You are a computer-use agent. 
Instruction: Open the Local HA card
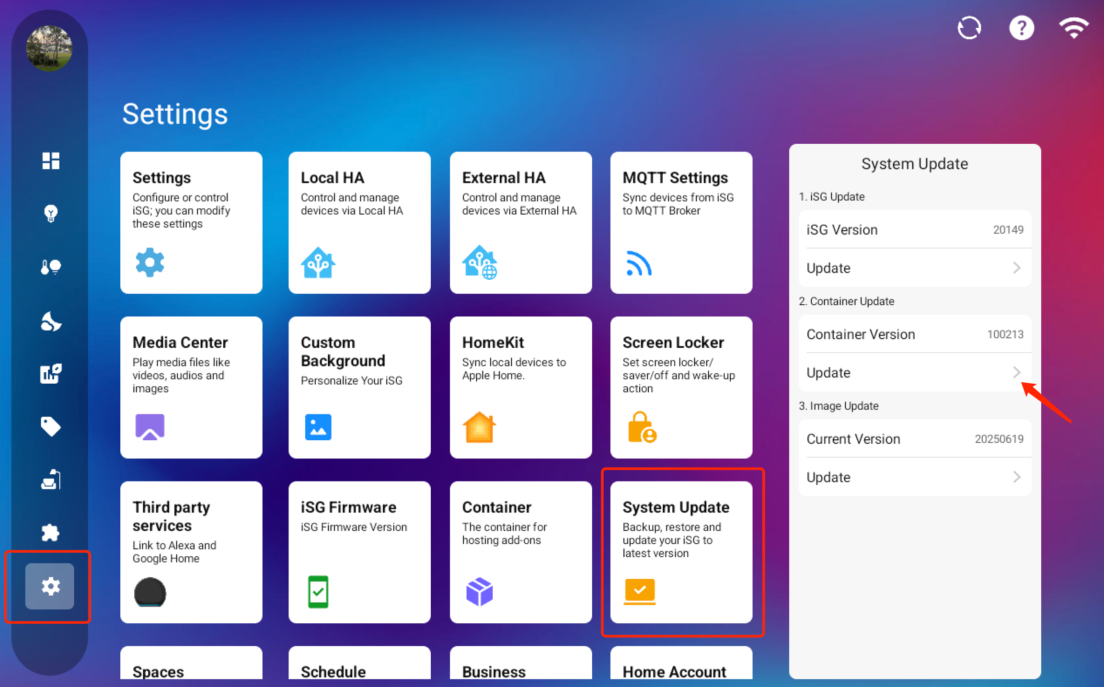point(359,223)
